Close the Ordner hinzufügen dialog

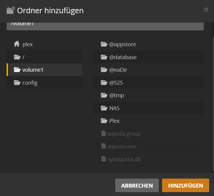point(206,10)
